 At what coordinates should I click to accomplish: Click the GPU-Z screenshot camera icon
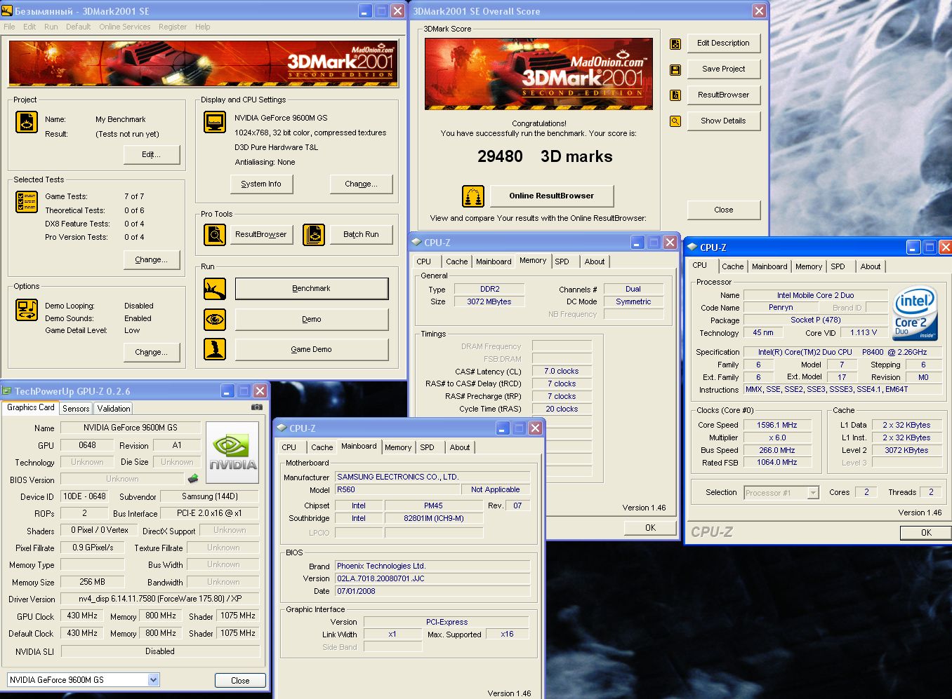coord(257,407)
